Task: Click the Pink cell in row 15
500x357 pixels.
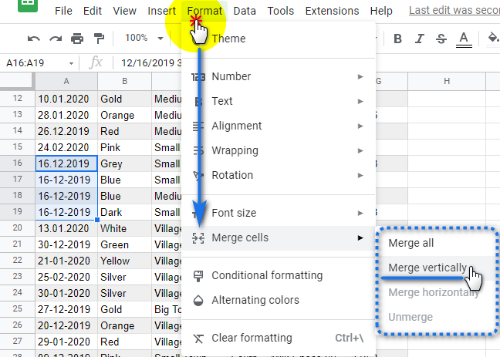Action: tap(124, 147)
